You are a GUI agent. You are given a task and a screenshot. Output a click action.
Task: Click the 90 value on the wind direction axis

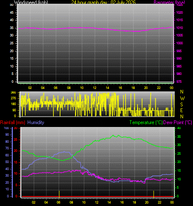14,110
